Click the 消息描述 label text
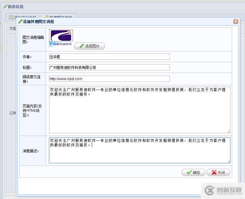The height and width of the screenshot is (199, 245). coord(31,151)
